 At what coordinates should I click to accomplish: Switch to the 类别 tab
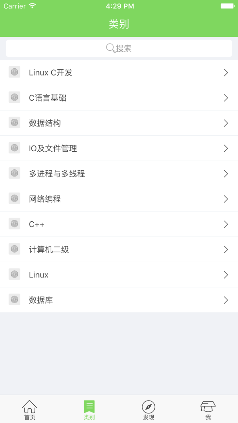[x=89, y=410]
